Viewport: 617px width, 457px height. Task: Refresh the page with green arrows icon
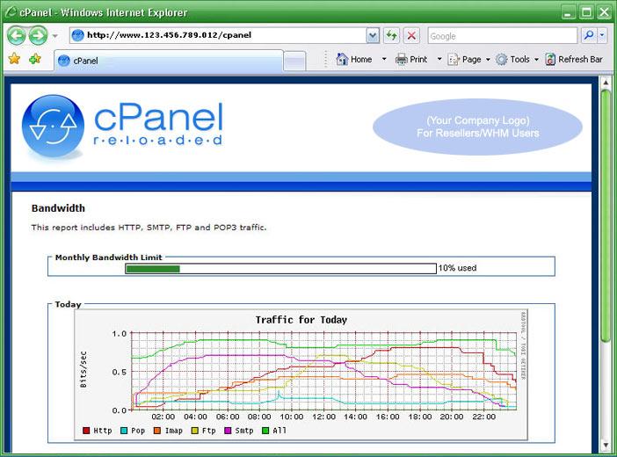click(391, 36)
